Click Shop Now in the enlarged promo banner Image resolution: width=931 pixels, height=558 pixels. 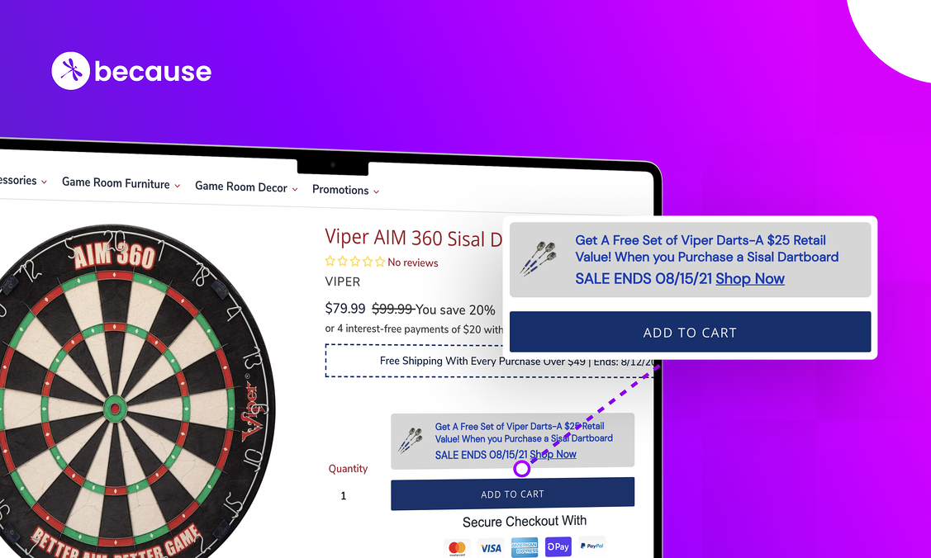tap(750, 279)
